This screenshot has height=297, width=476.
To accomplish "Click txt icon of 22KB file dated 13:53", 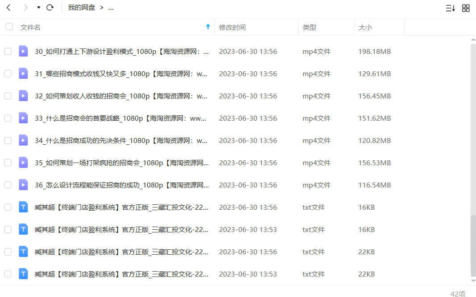I will pyautogui.click(x=23, y=274).
